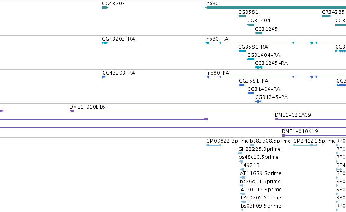Select the DME1-010B16 clone label
Viewport: 346px width, 212px height.
click(87, 107)
